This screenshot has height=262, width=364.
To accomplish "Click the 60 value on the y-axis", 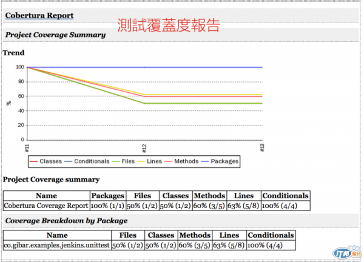I will (21, 96).
